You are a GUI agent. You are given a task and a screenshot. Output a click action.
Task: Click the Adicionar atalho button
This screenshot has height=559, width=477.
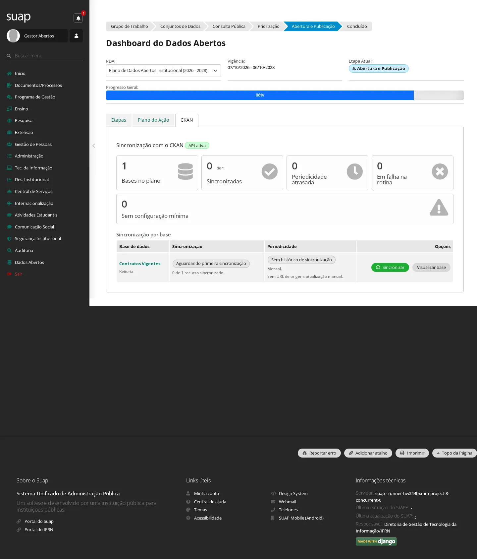pos(368,453)
